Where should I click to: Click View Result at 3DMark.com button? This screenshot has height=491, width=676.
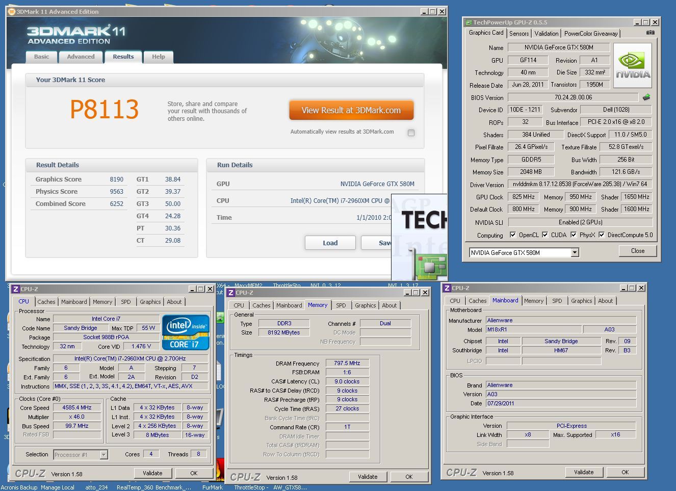click(x=351, y=110)
